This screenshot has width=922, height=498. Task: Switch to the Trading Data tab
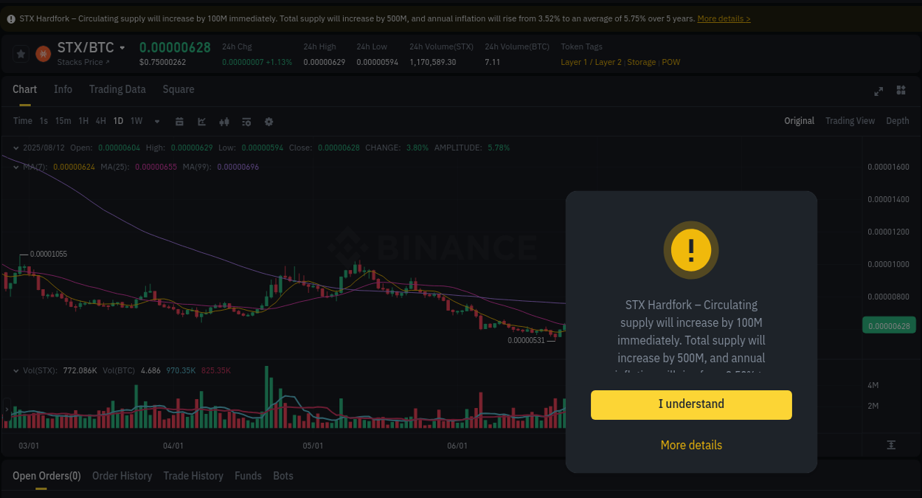click(117, 89)
